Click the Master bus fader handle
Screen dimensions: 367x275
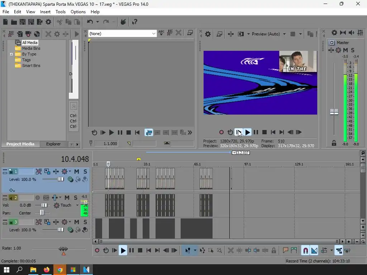coord(334,112)
